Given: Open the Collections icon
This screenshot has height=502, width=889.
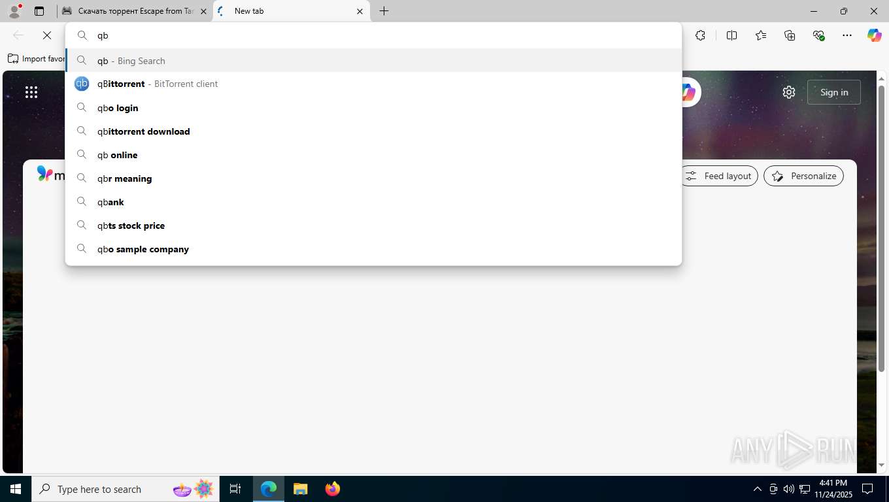Looking at the screenshot, I should pyautogui.click(x=790, y=35).
